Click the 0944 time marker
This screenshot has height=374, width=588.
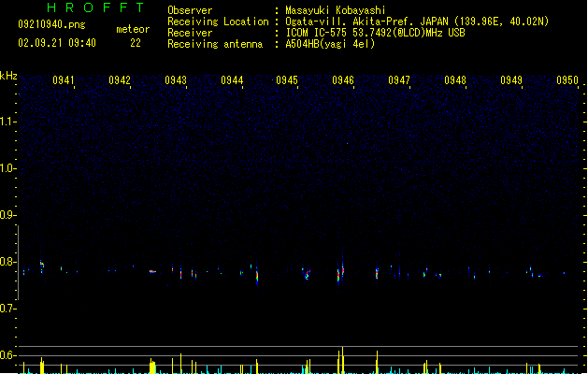tap(232, 80)
